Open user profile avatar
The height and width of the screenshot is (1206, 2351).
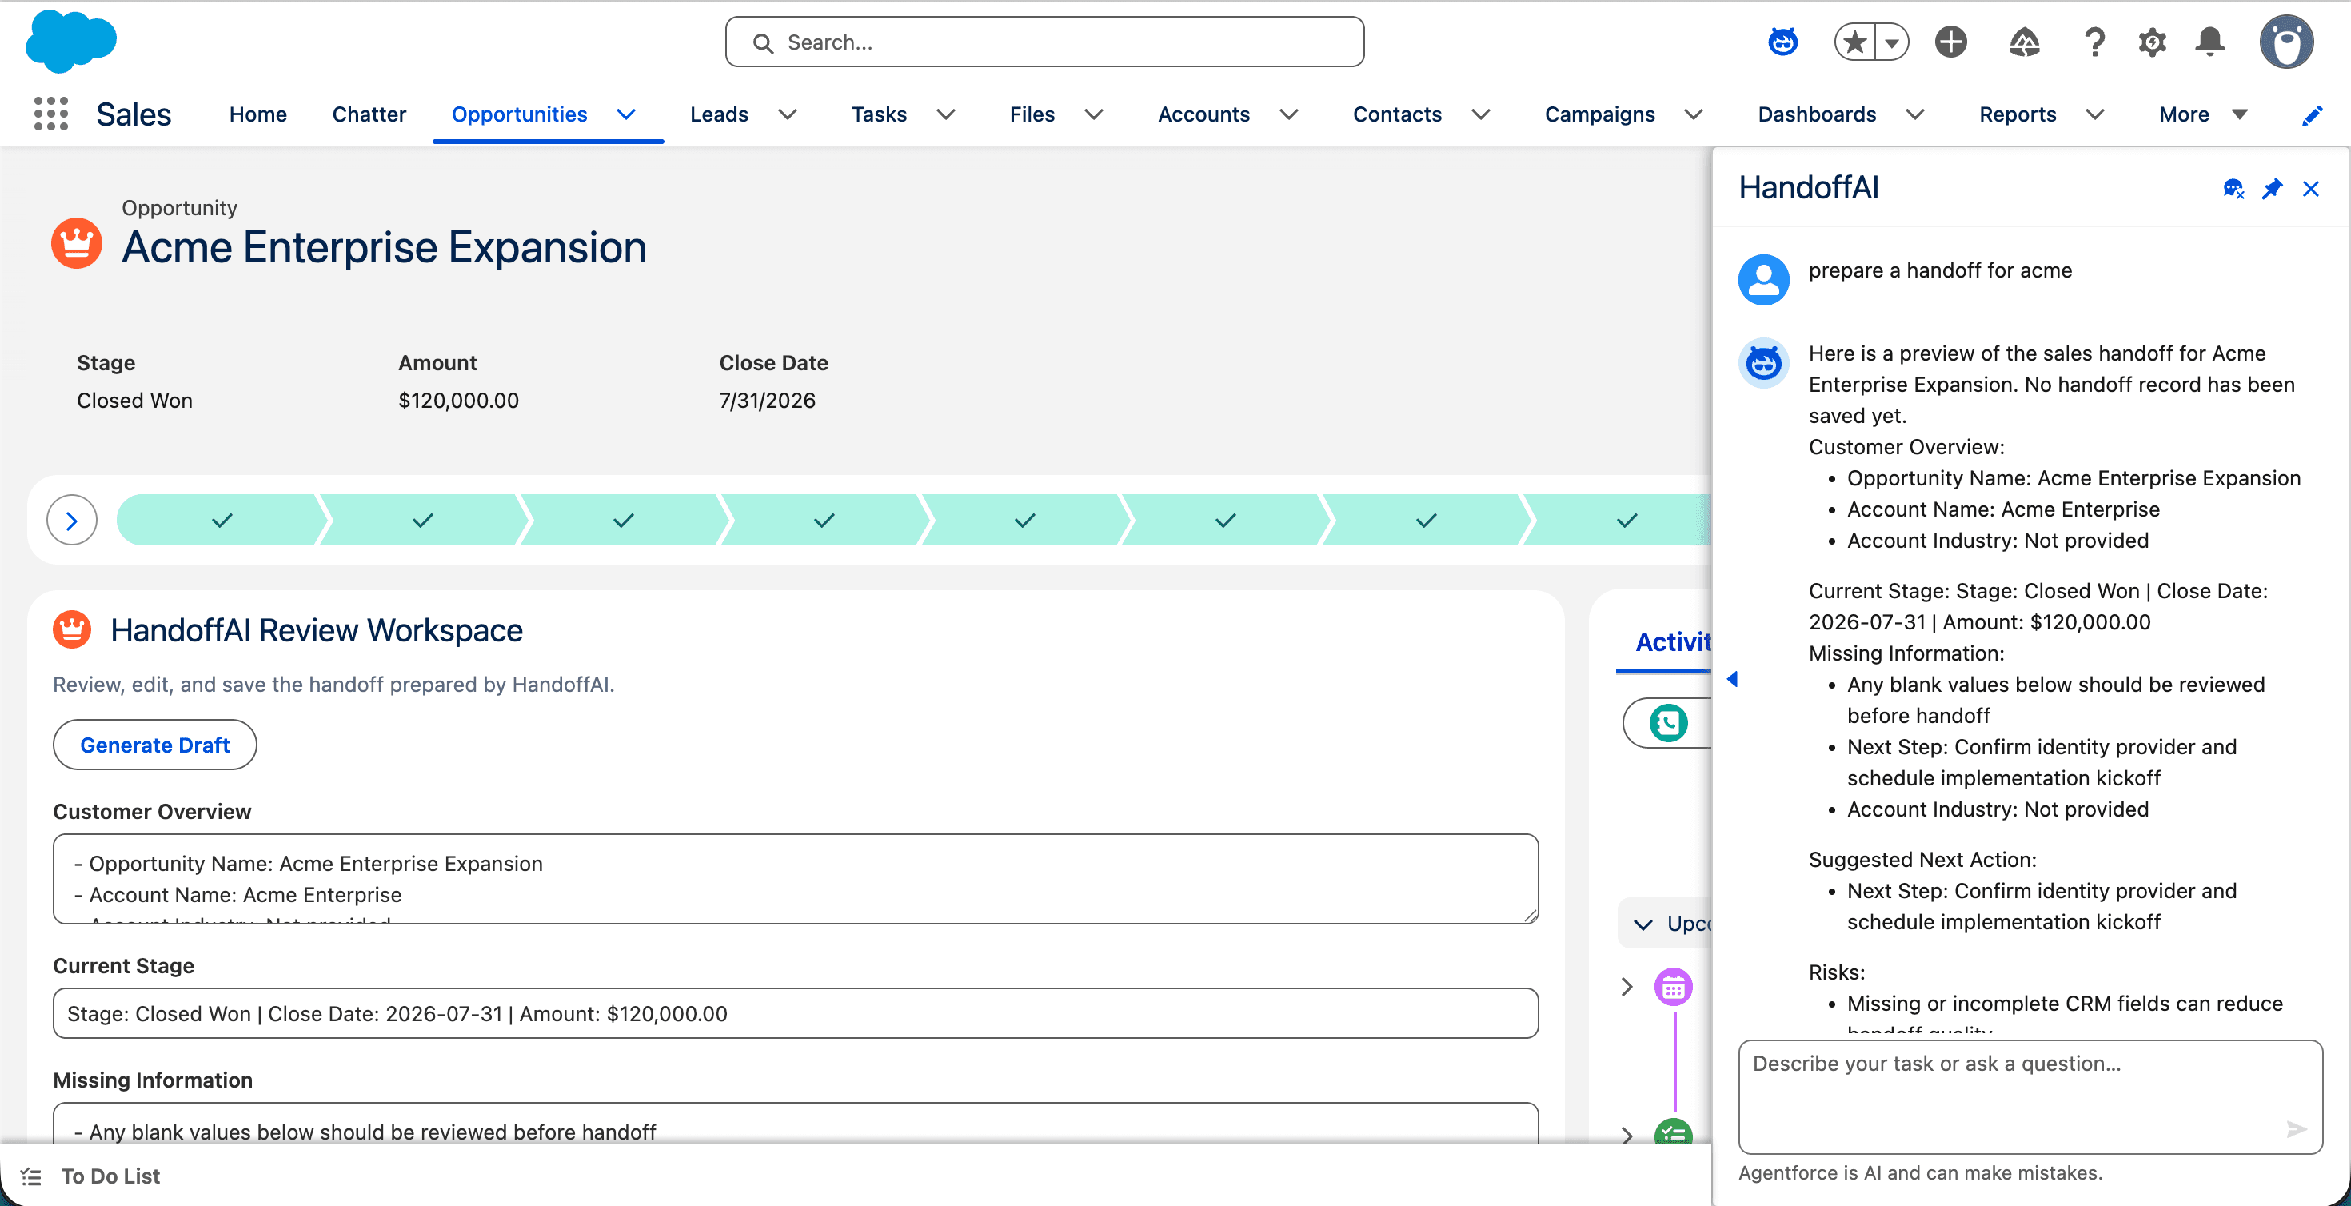click(2286, 42)
